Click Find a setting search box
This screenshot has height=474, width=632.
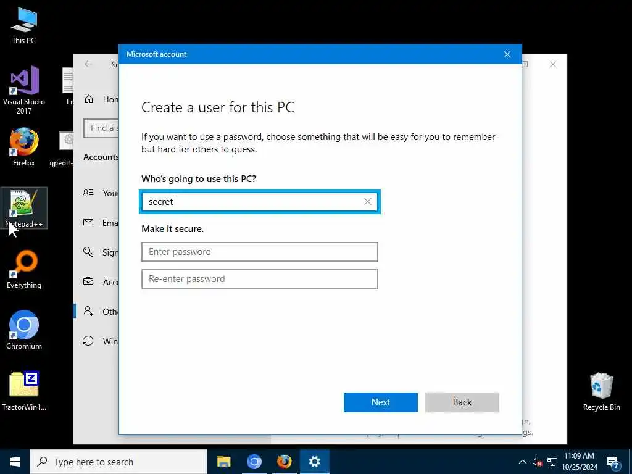101,128
